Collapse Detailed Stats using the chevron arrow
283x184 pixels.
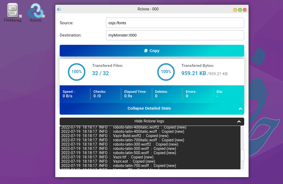[240, 109]
